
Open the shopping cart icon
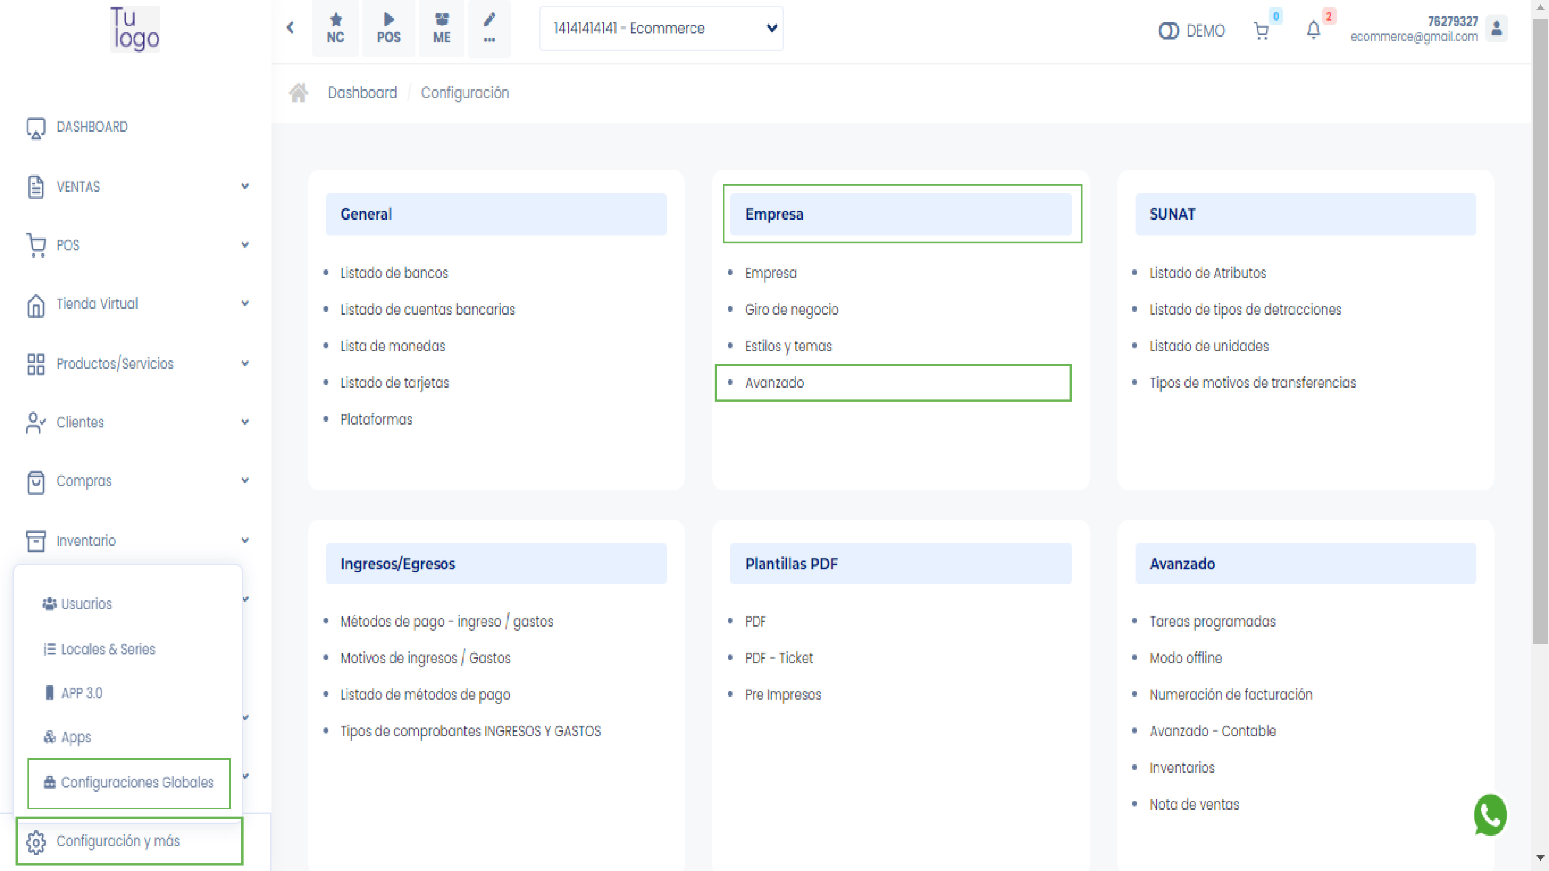coord(1261,30)
